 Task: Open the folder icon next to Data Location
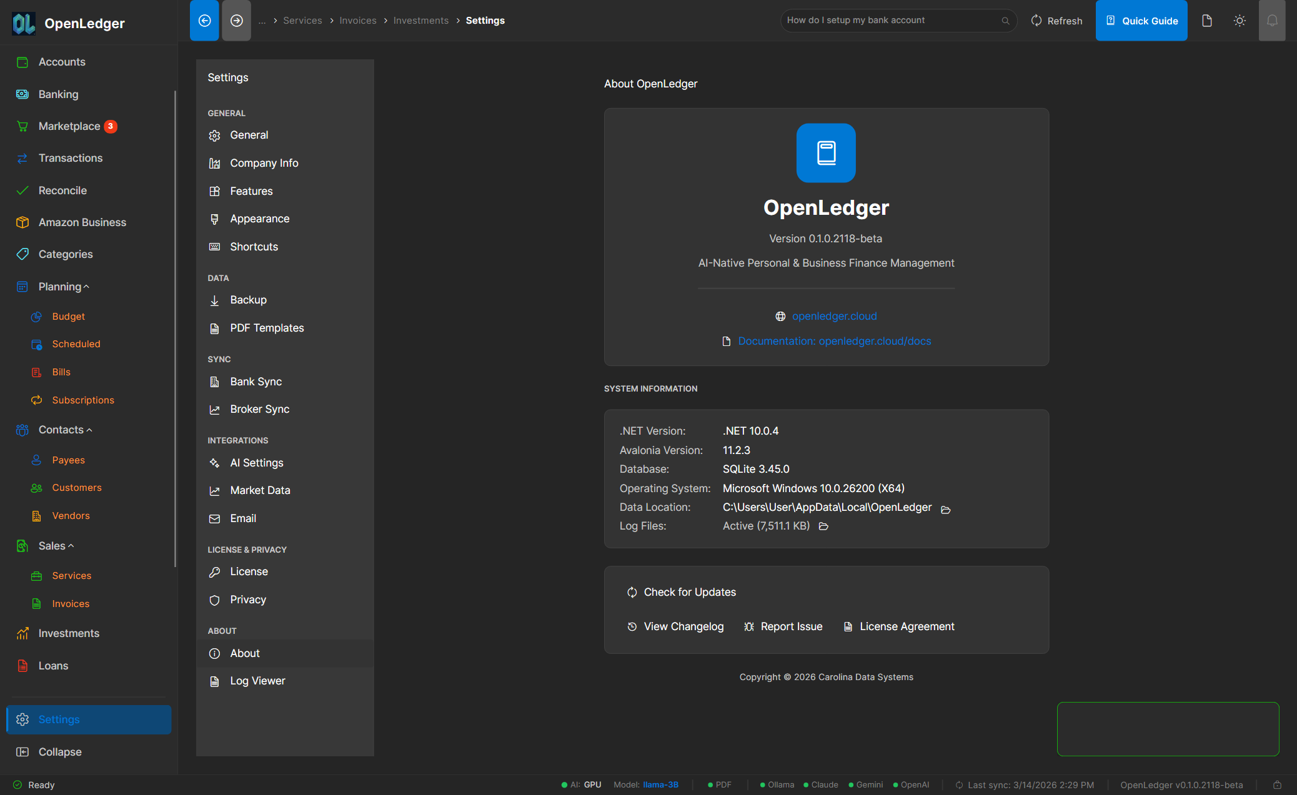[x=946, y=509]
